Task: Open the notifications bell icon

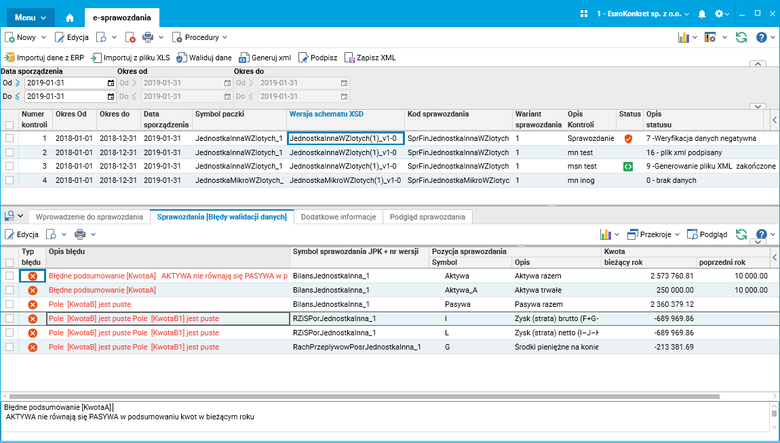Action: click(702, 14)
